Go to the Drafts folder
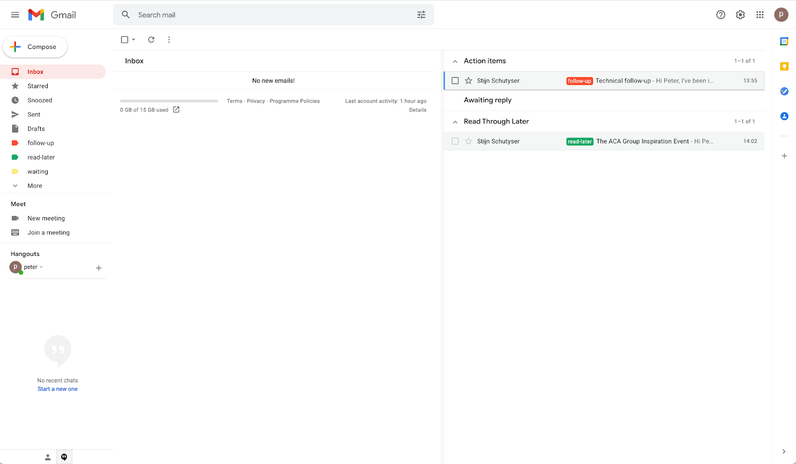This screenshot has height=464, width=796. click(x=36, y=129)
